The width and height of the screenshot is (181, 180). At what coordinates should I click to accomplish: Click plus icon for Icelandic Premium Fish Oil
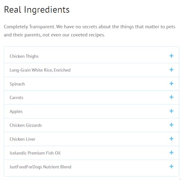coord(171,152)
